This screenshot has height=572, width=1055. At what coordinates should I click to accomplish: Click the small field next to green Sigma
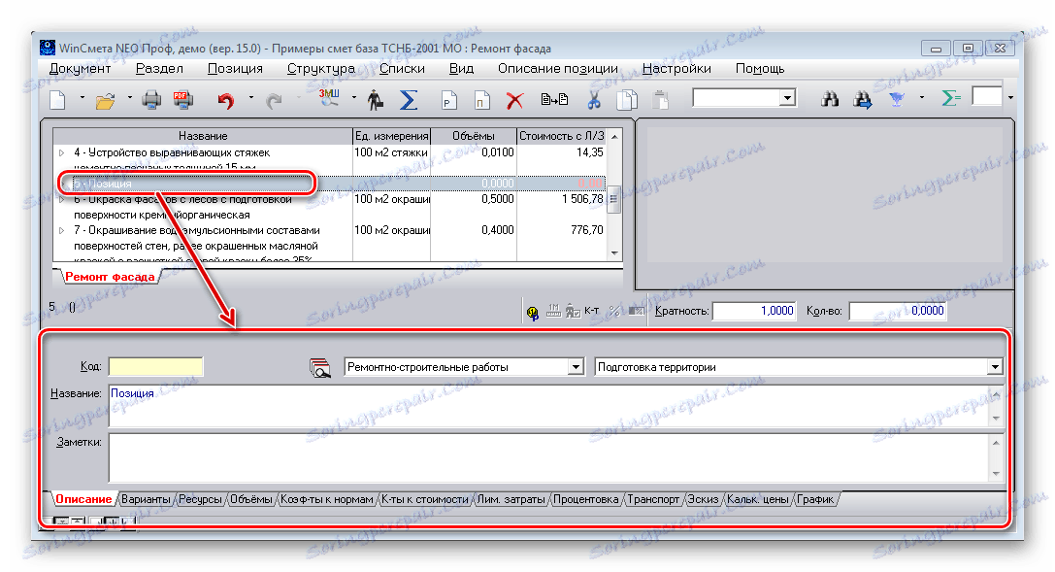988,97
